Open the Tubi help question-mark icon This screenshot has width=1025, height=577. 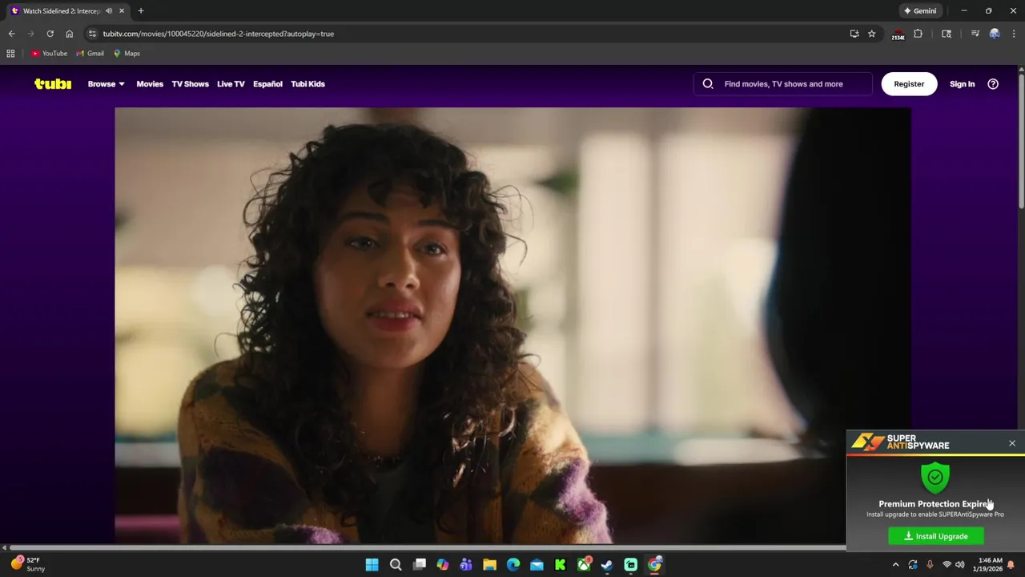[993, 83]
